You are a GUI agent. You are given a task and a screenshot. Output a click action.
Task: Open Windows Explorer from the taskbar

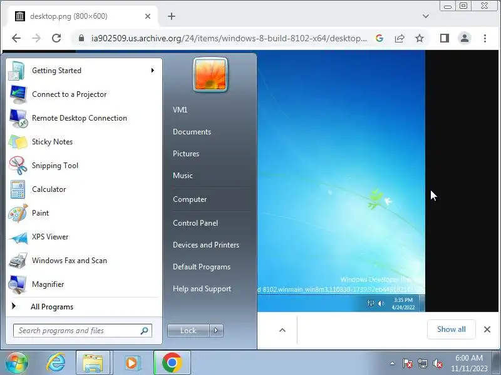(x=93, y=363)
